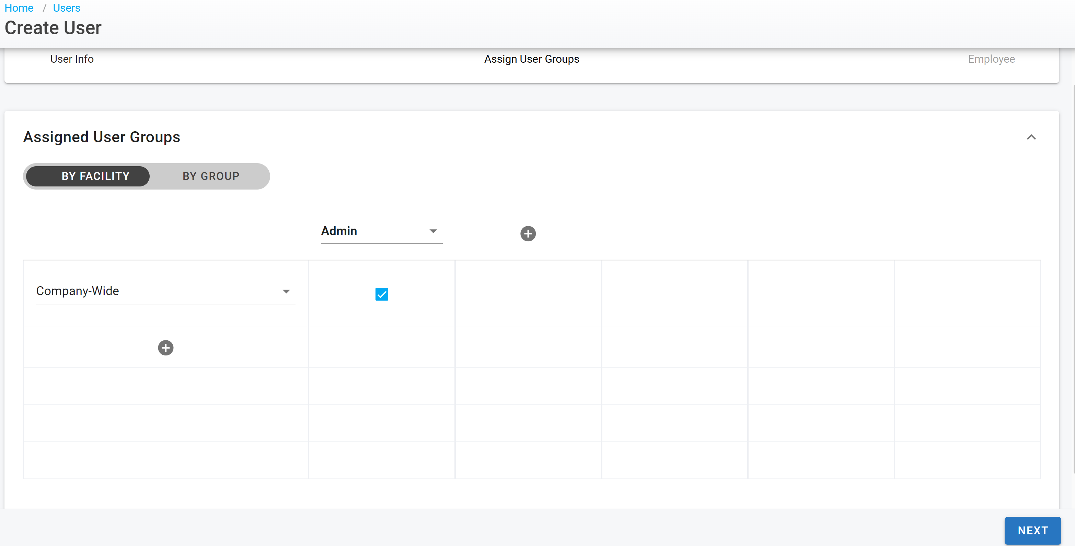This screenshot has height=546, width=1075.
Task: Open the Company-Wide facility dropdown
Action: [159, 291]
